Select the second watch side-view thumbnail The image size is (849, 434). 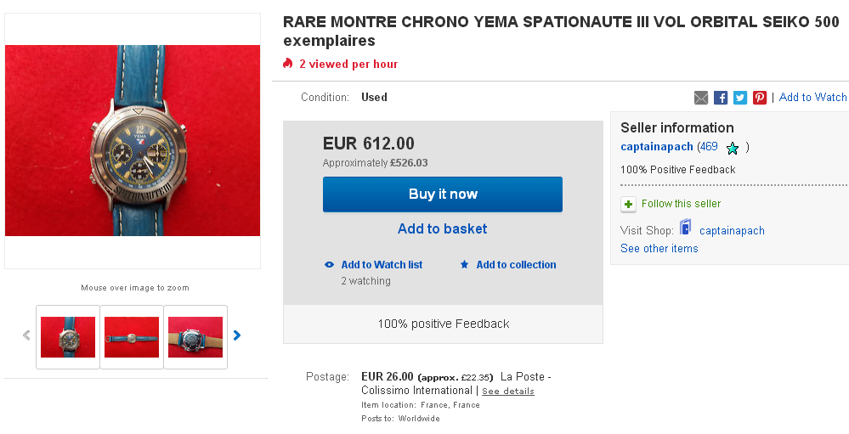click(132, 336)
